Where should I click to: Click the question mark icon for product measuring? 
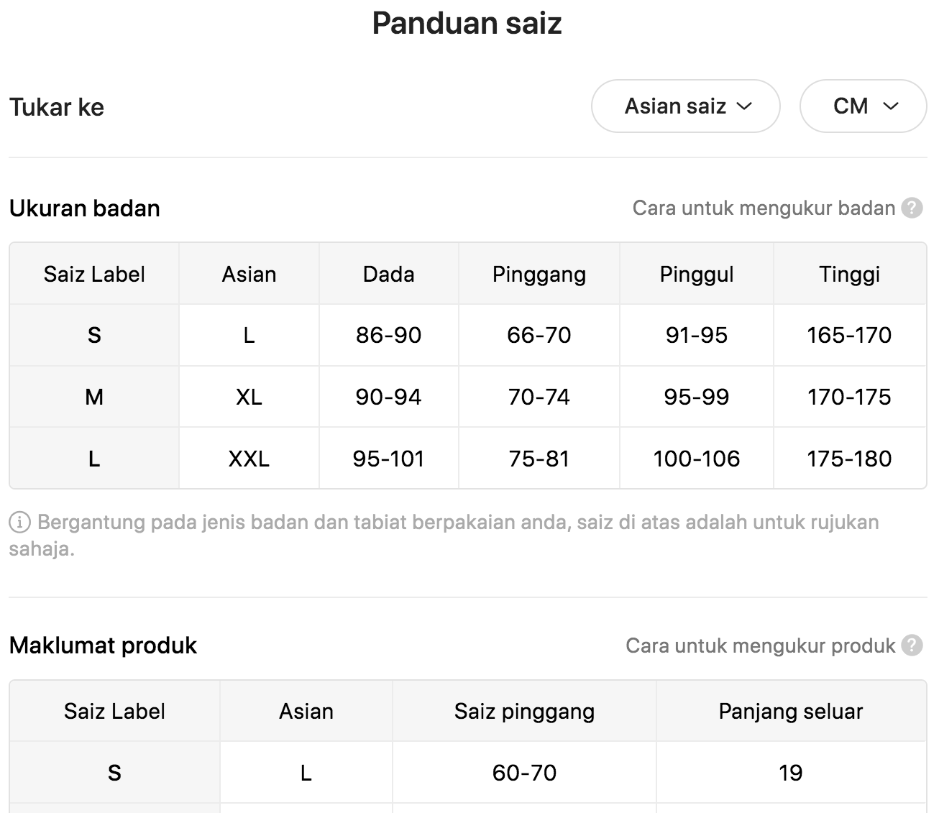pyautogui.click(x=912, y=645)
